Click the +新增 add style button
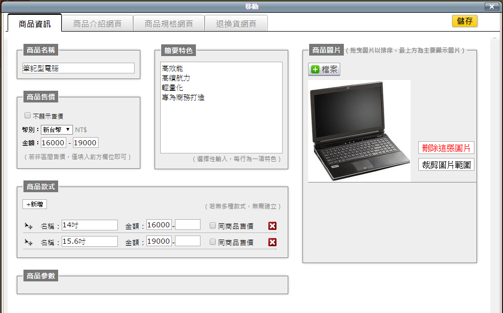This screenshot has height=313, width=503. pyautogui.click(x=35, y=204)
